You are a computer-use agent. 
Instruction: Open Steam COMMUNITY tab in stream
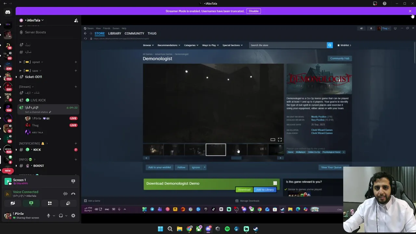(134, 33)
